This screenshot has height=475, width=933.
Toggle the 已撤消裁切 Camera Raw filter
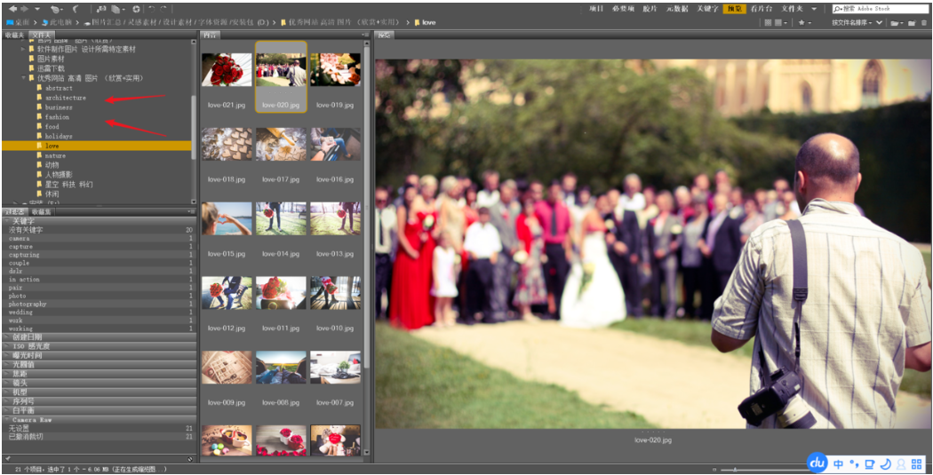point(99,437)
